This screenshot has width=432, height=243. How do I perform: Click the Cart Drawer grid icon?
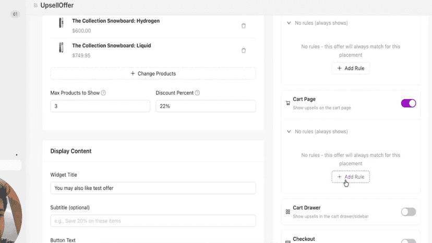pyautogui.click(x=288, y=212)
